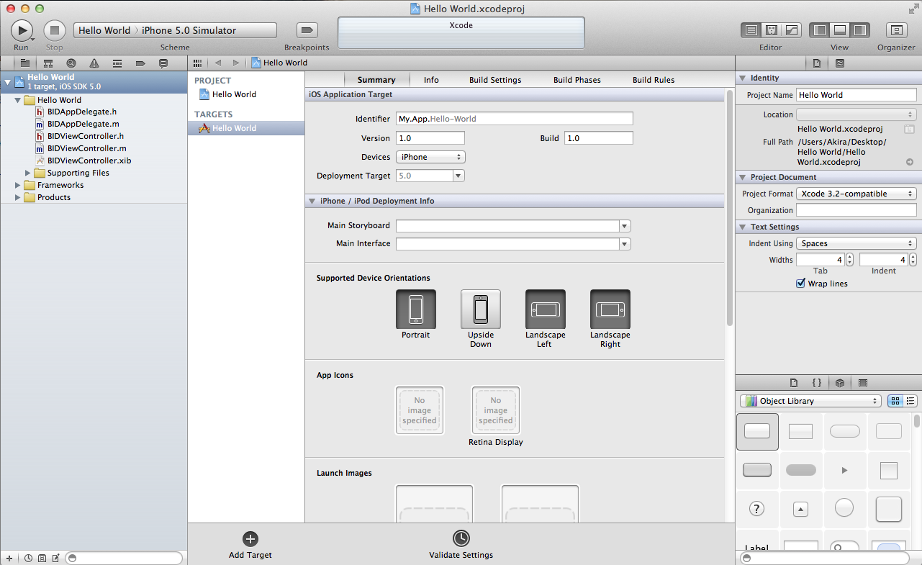Show the Debug navigator
The image size is (922, 565).
point(117,63)
